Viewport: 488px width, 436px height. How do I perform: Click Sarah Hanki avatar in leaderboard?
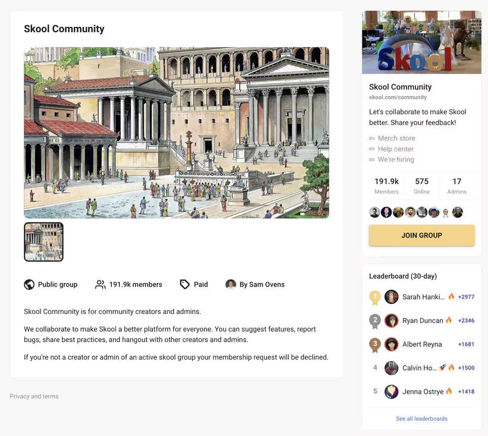(392, 297)
